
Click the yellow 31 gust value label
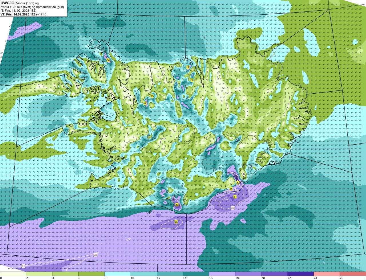[177, 205]
